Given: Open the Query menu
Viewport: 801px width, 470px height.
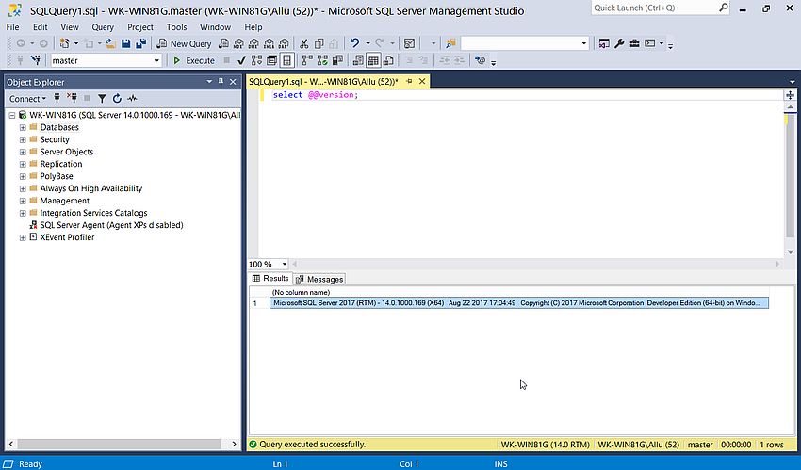Looking at the screenshot, I should (x=103, y=27).
